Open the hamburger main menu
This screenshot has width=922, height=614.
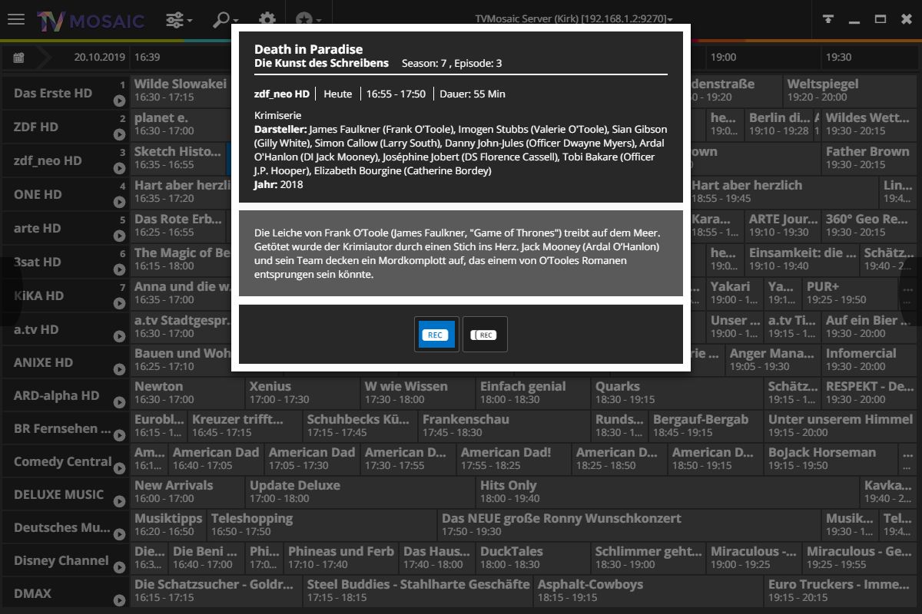coord(16,19)
